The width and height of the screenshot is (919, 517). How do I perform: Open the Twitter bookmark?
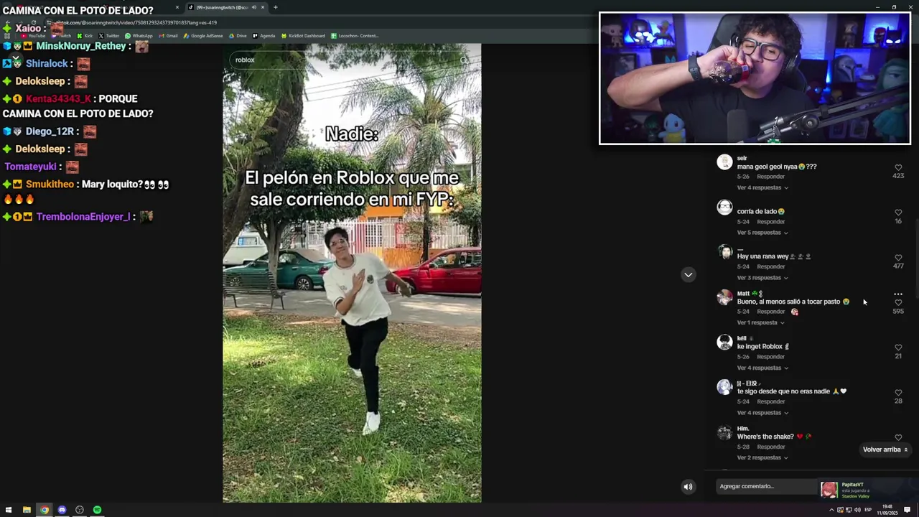pos(109,36)
